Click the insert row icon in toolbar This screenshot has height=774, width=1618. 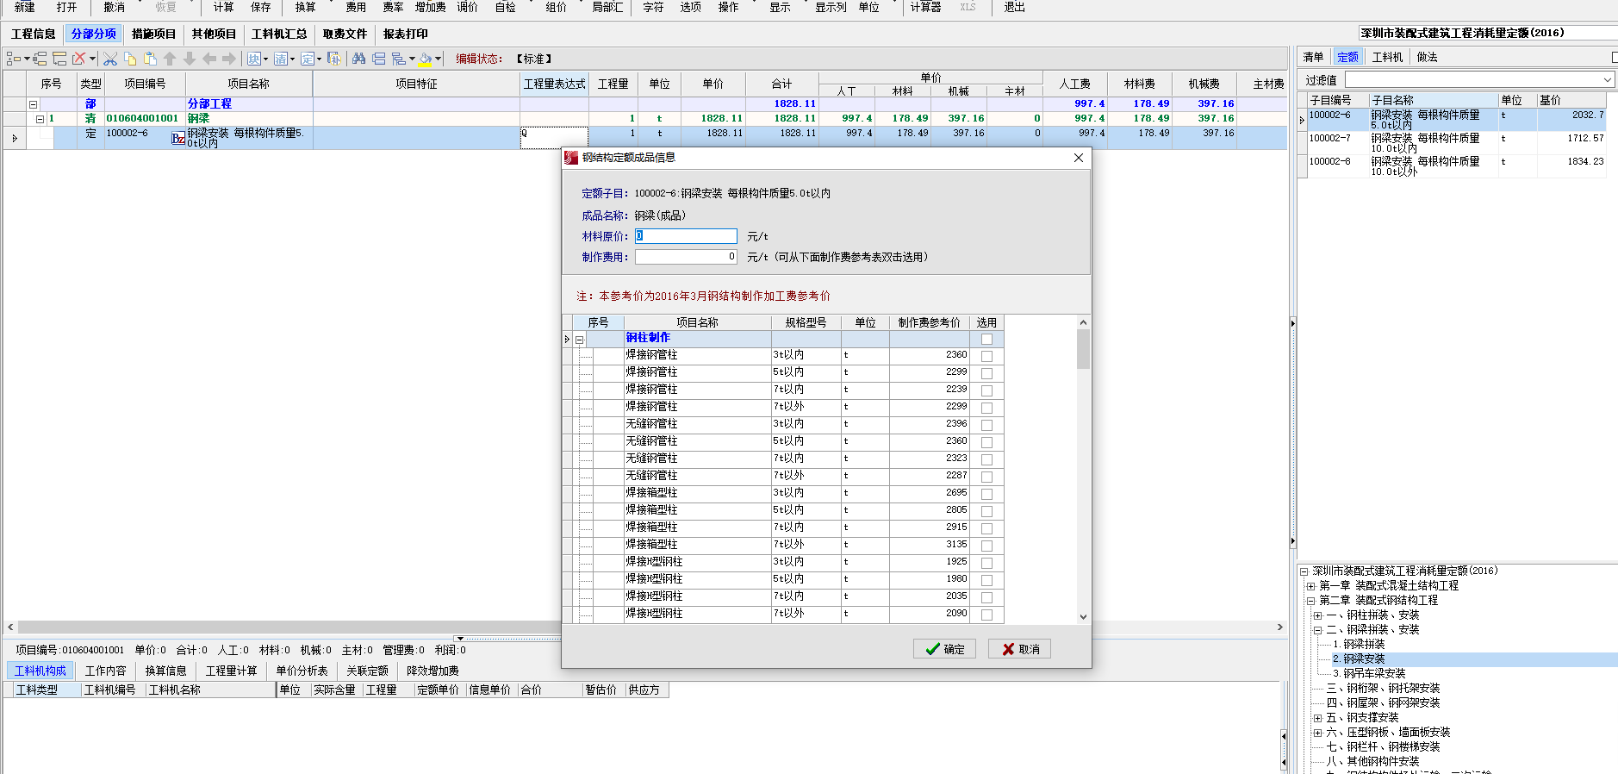point(13,59)
